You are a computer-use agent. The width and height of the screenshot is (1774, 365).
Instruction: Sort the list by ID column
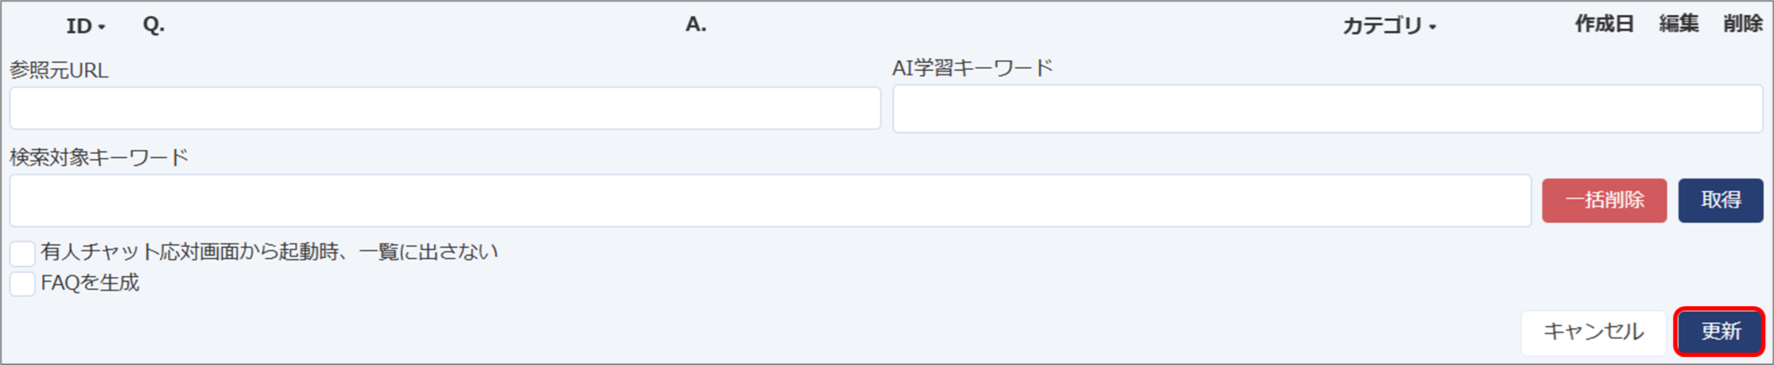[x=86, y=26]
